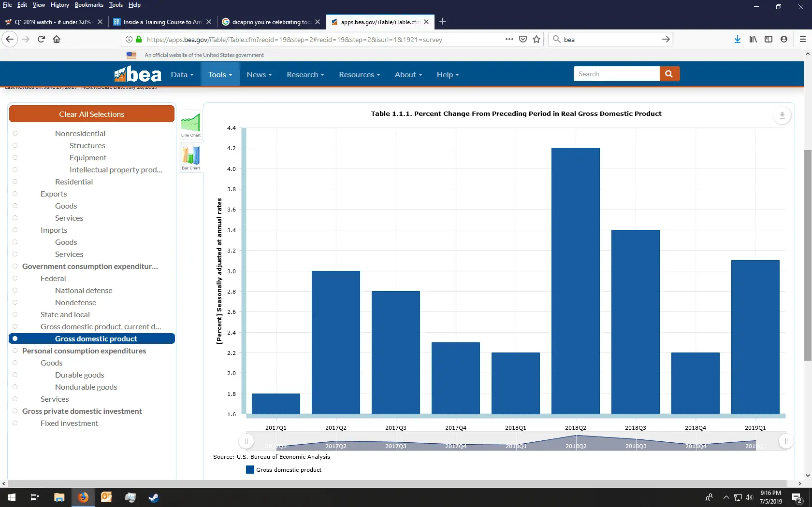This screenshot has width=812, height=507.
Task: Click the BEA site search field
Action: (x=616, y=74)
